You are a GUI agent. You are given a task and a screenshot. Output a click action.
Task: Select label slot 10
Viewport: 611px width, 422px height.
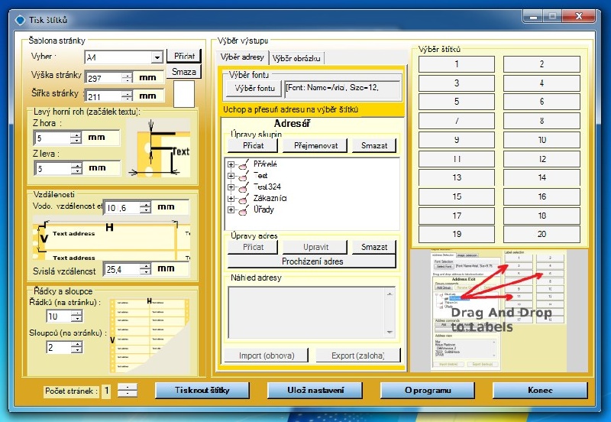(541, 140)
